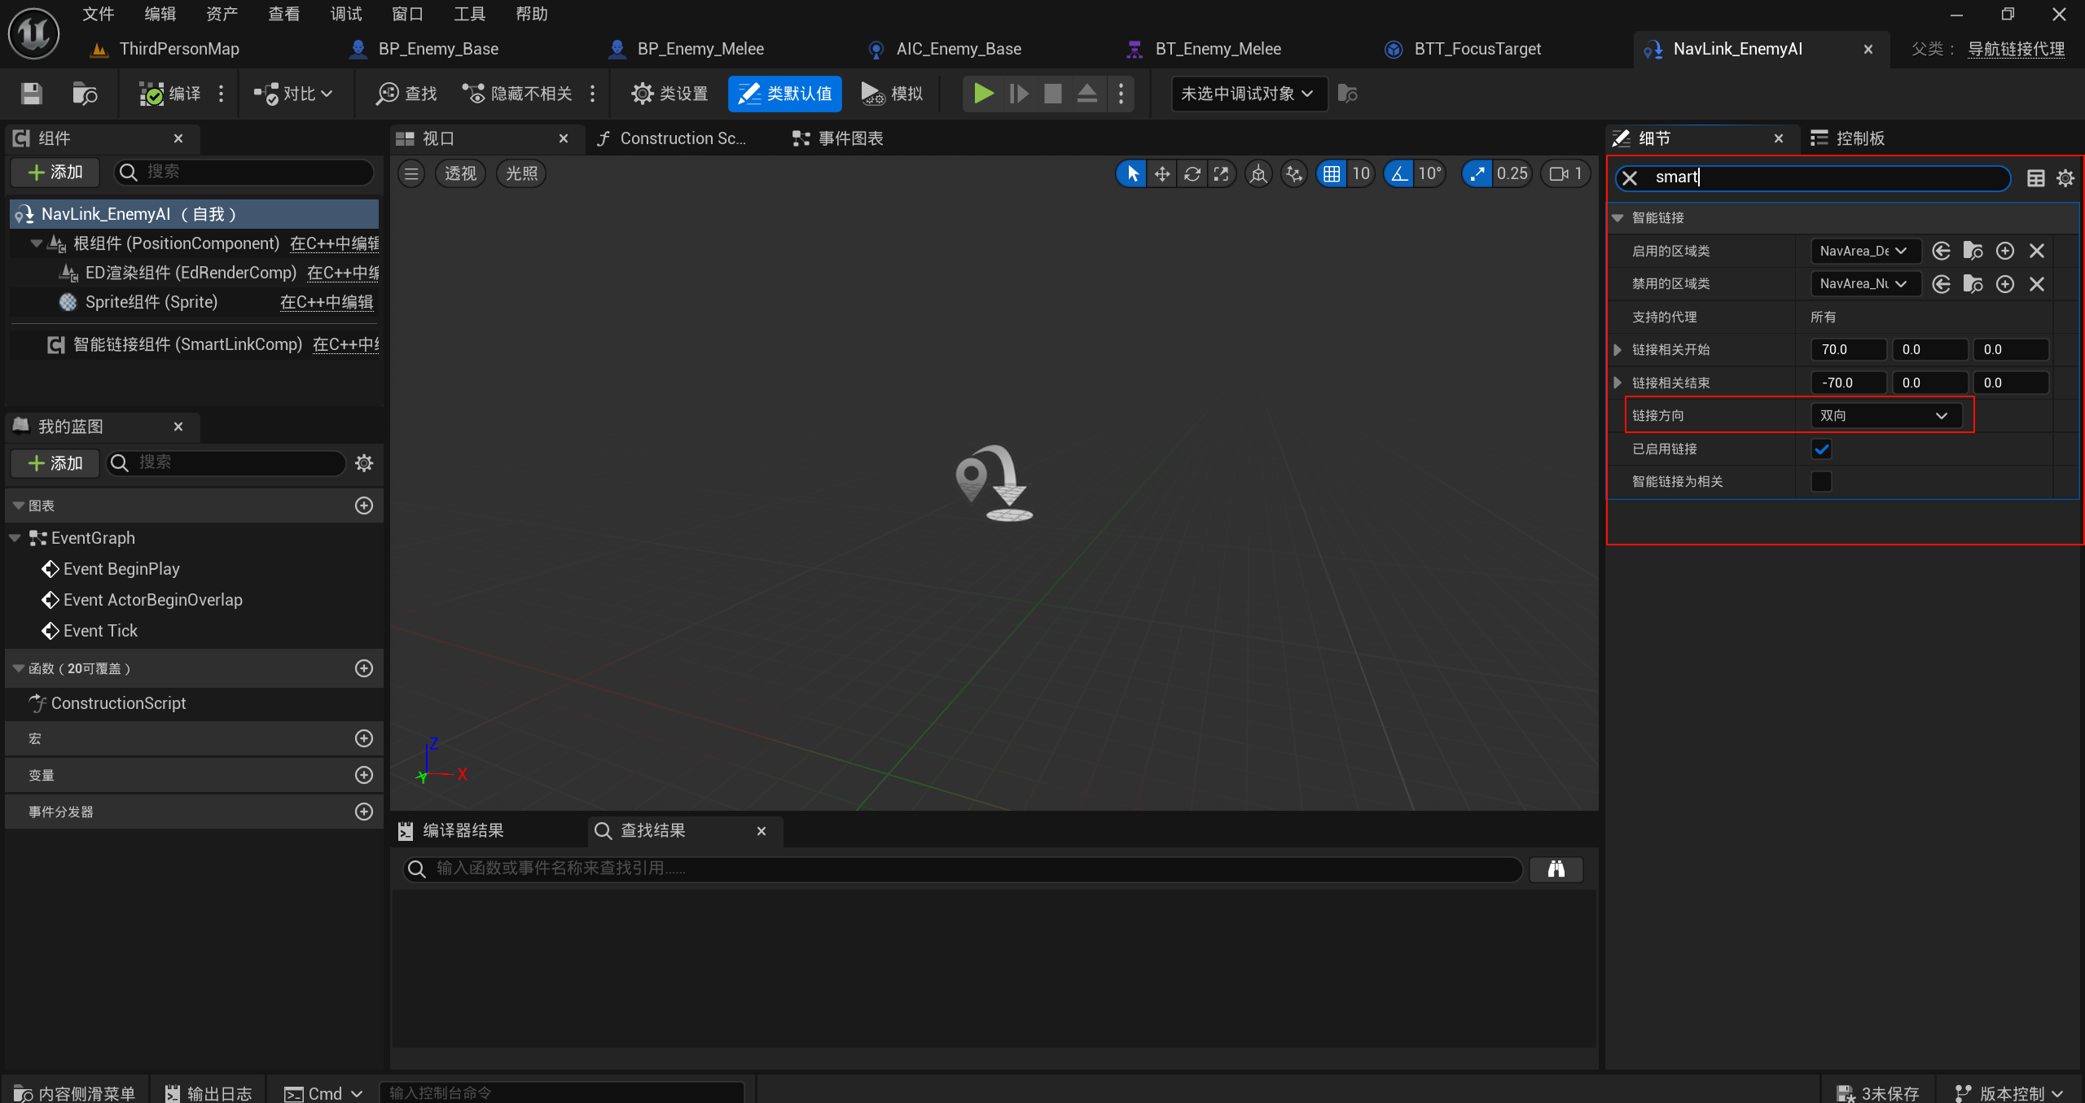Select the translate move tool in viewport

1162,173
